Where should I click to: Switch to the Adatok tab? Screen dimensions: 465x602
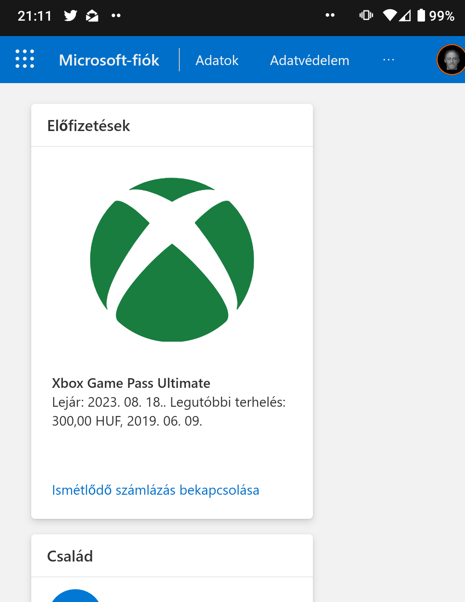pyautogui.click(x=217, y=60)
